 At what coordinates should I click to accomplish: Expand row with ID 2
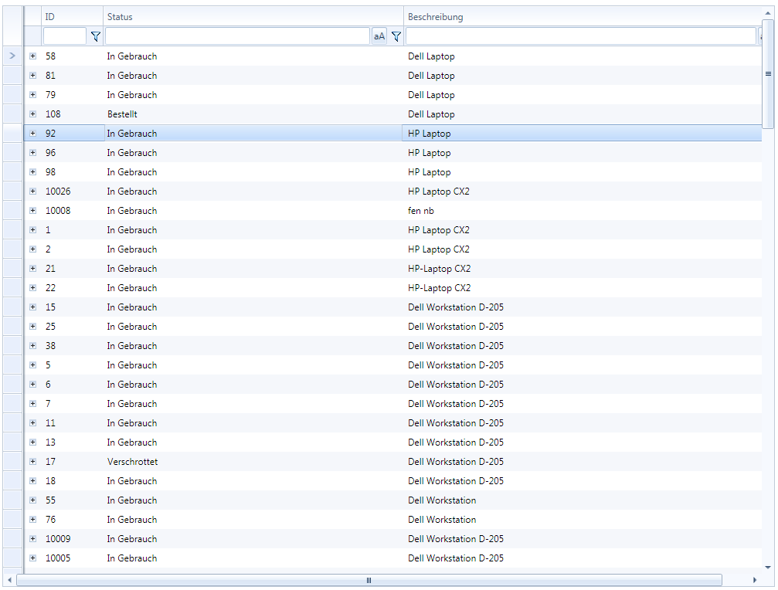pyautogui.click(x=32, y=249)
